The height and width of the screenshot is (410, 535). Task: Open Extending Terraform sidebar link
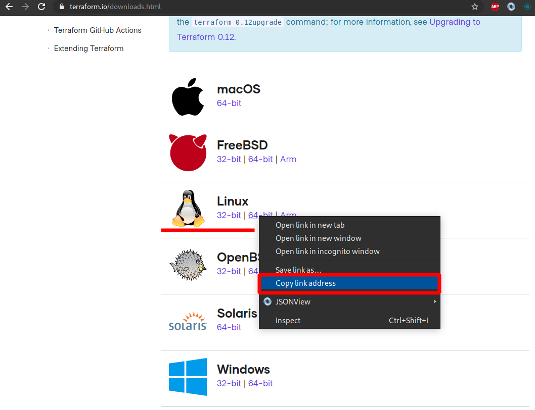tap(88, 48)
